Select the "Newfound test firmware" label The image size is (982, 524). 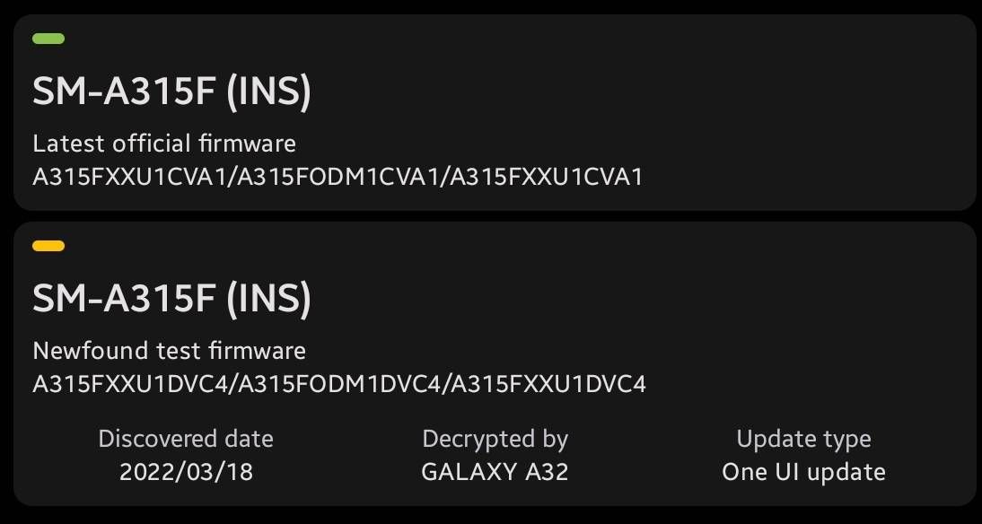point(169,350)
